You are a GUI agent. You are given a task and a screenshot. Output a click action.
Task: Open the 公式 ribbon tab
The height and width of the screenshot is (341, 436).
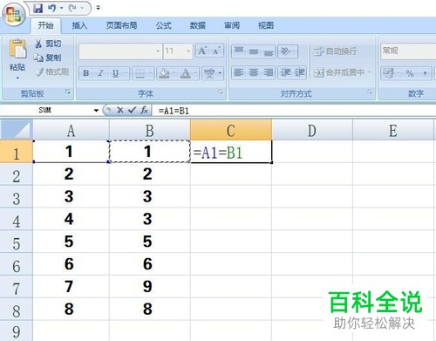coord(163,25)
